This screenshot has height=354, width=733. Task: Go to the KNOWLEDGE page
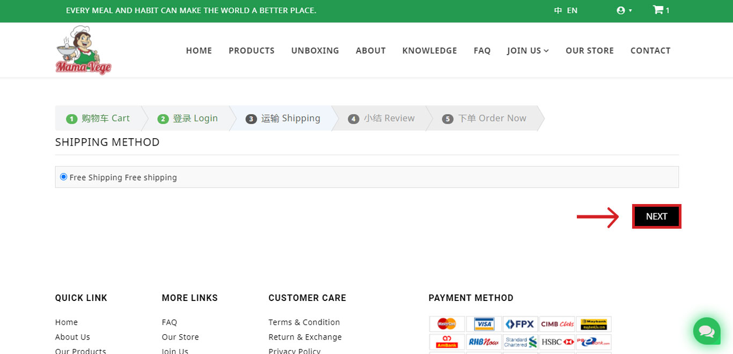click(429, 50)
